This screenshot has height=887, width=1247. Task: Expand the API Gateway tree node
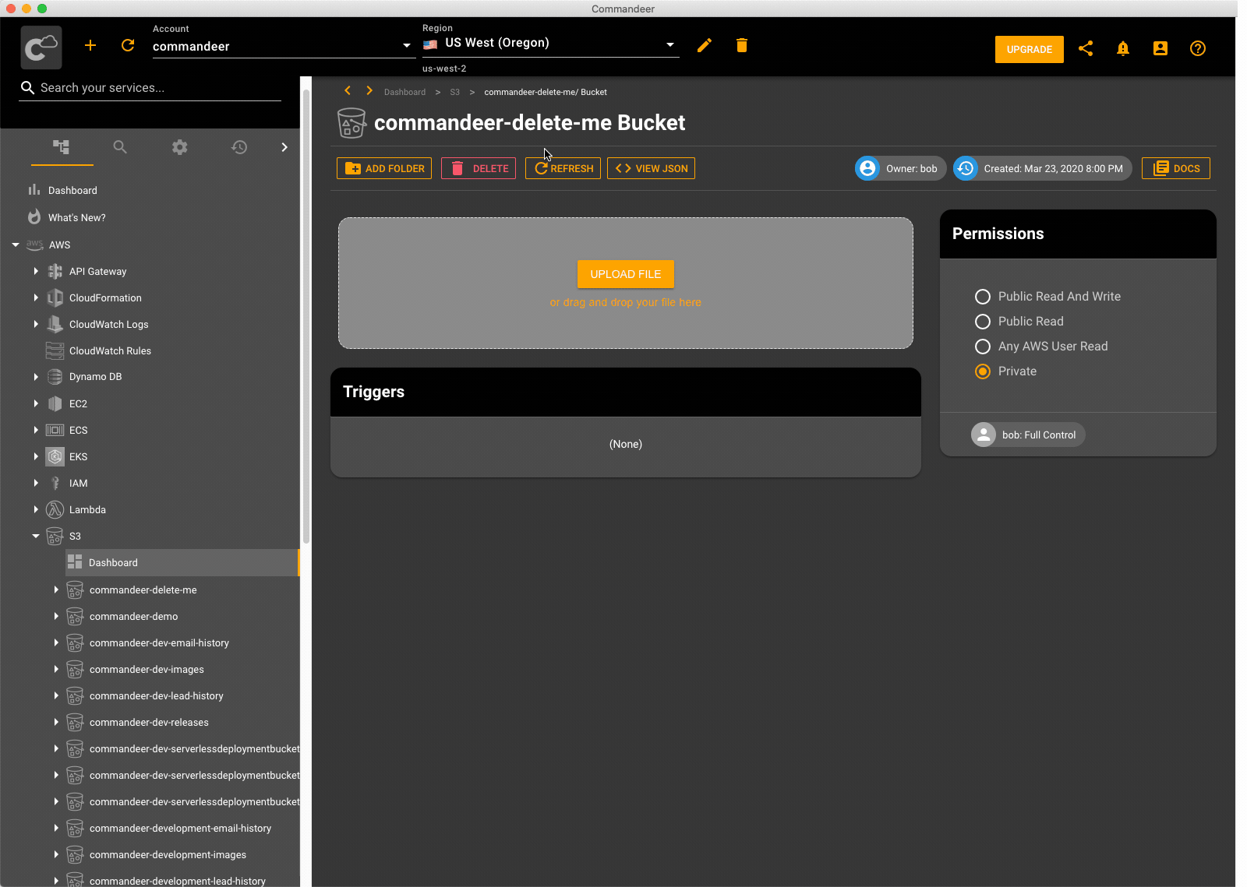36,271
